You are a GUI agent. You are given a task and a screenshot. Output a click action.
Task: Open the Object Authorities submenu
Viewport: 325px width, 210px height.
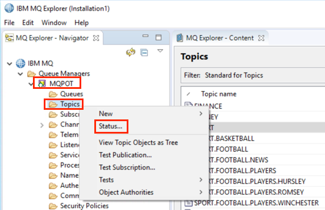(144, 192)
